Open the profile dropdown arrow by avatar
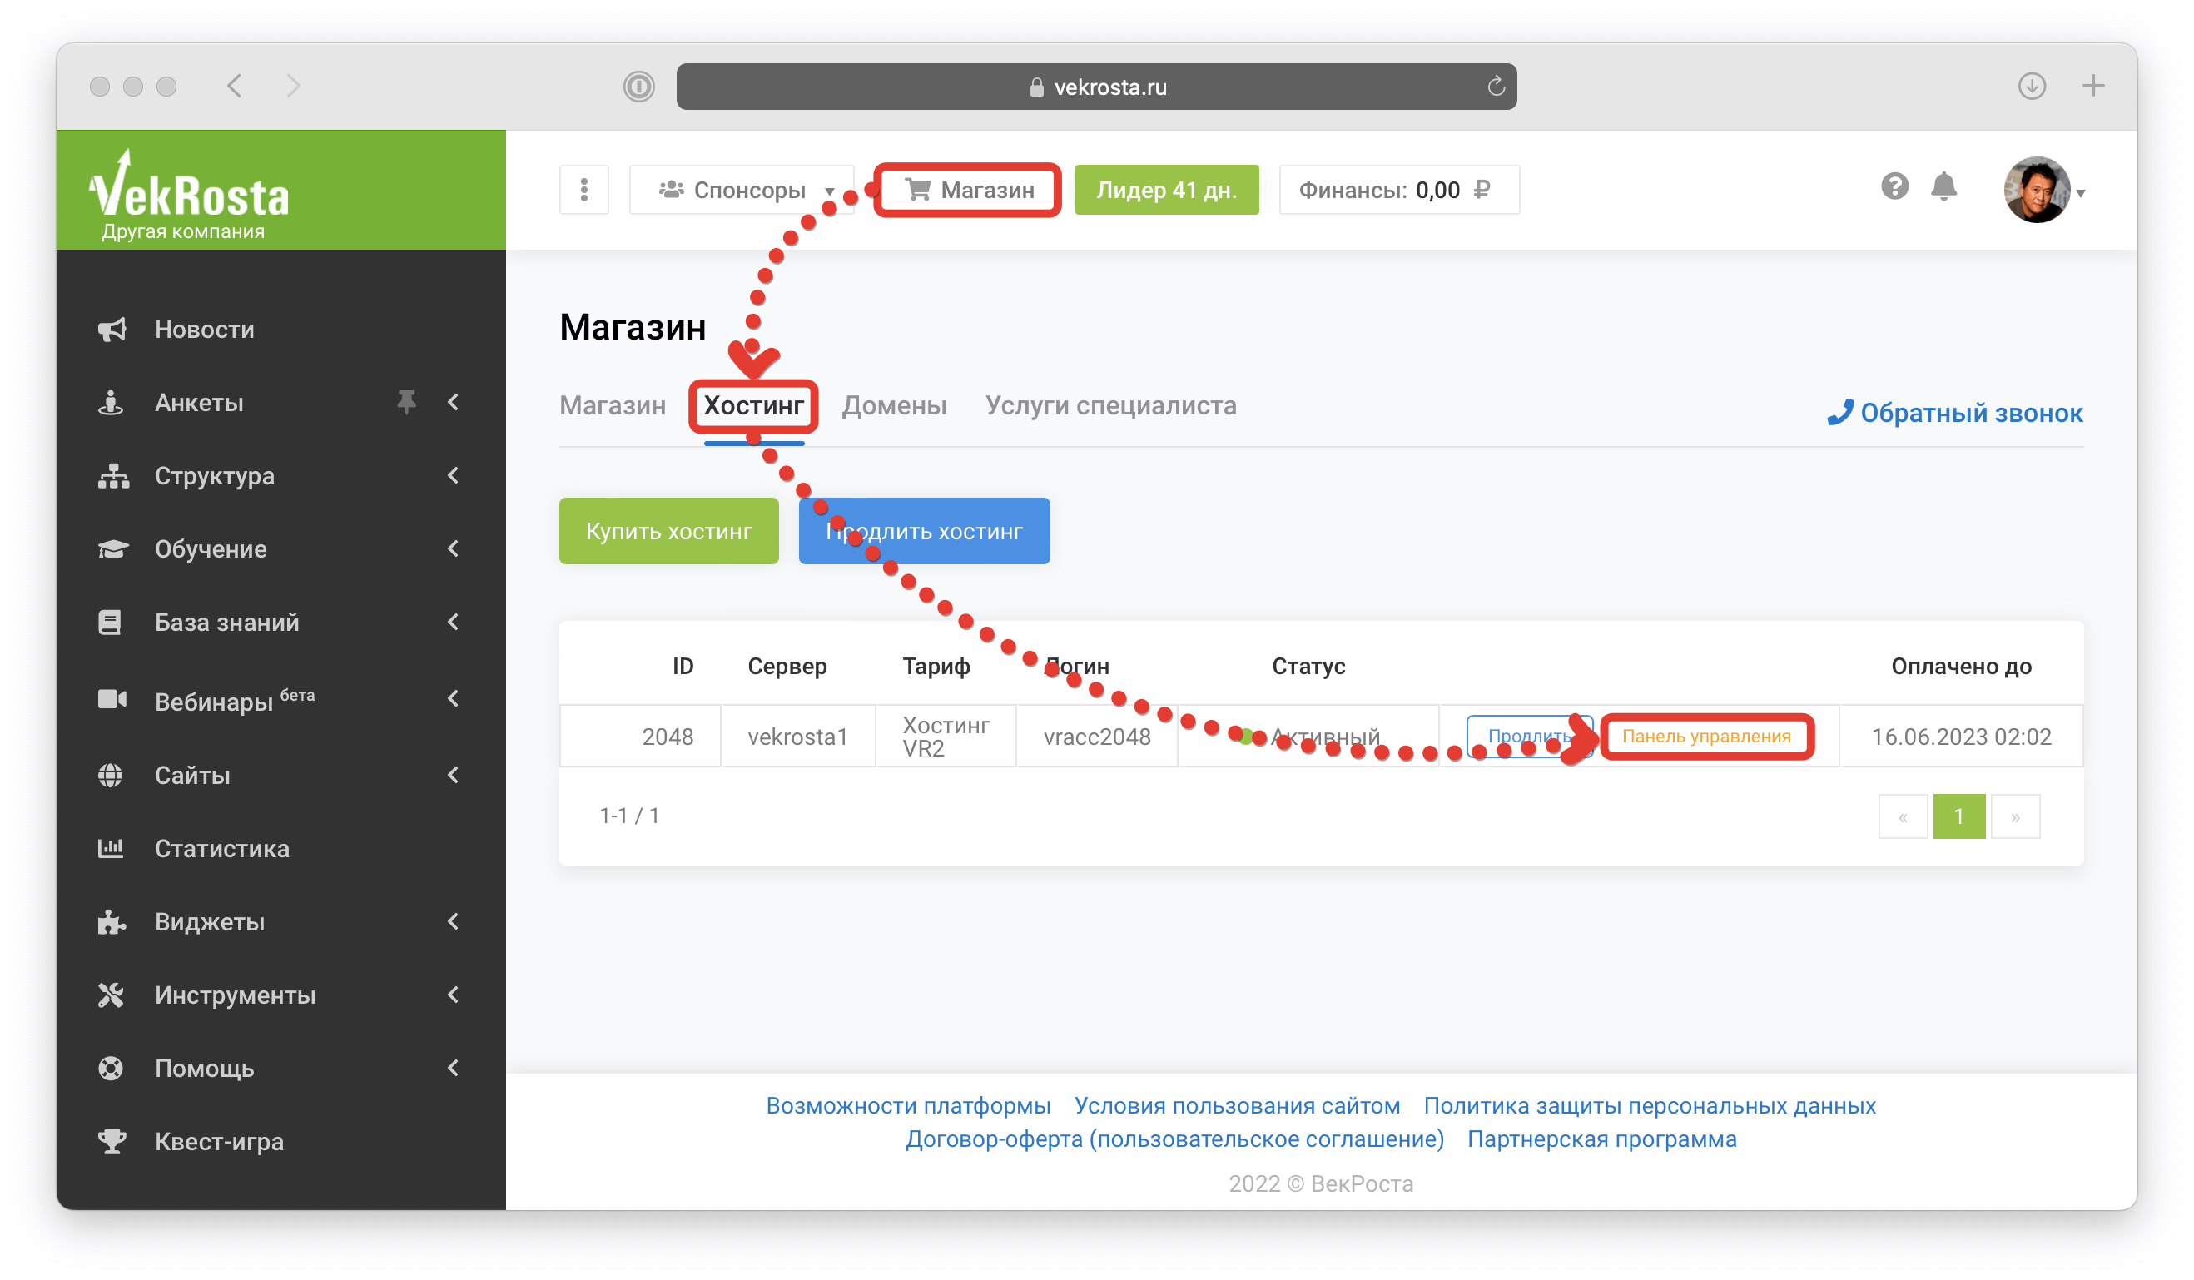This screenshot has height=1280, width=2194. [x=2081, y=193]
